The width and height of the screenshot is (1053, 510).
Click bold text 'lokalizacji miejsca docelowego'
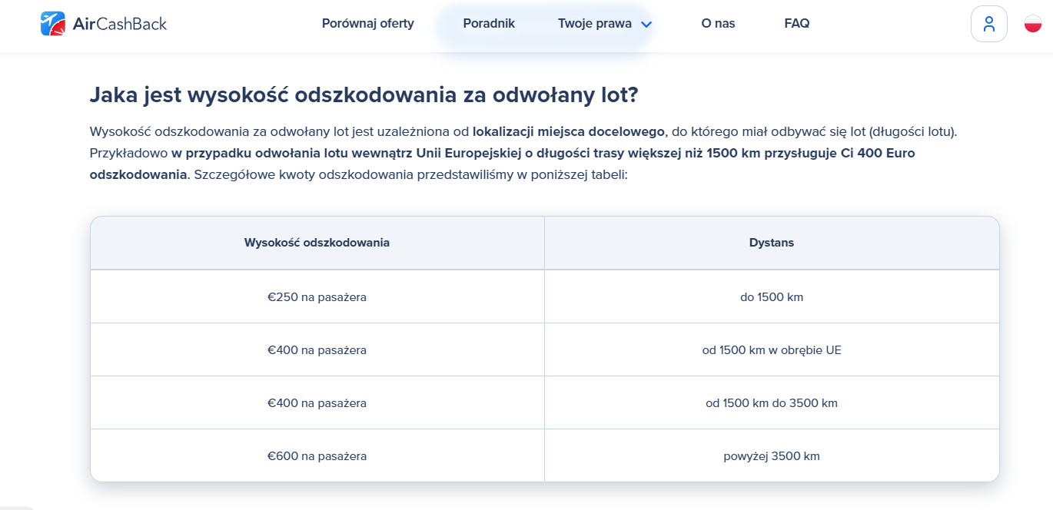[x=568, y=131]
